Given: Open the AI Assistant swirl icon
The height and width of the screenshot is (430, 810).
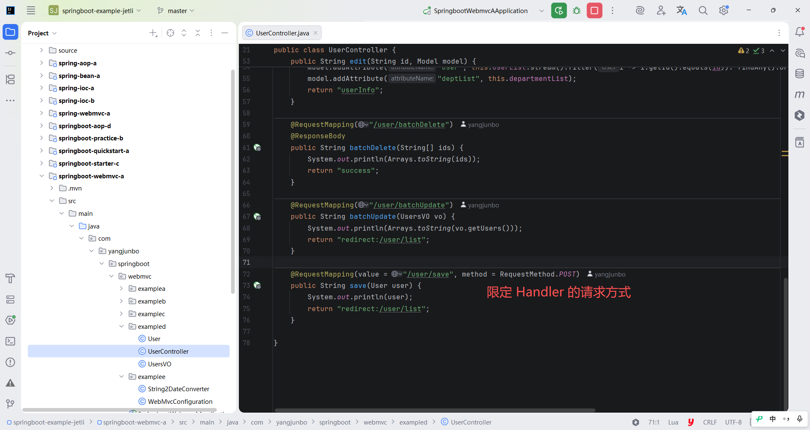Looking at the screenshot, I should pyautogui.click(x=640, y=11).
